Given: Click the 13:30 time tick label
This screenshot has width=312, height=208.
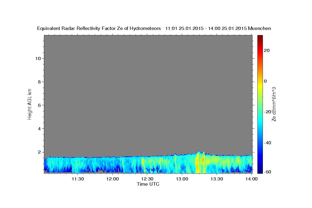Looking at the screenshot, I should point(217,179).
